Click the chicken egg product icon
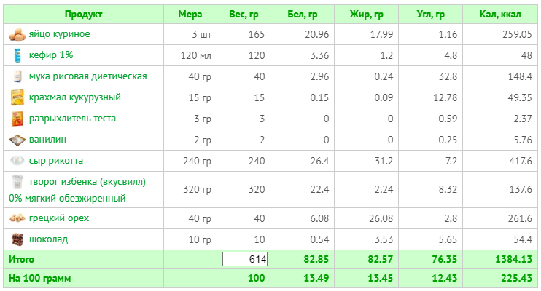Image resolution: width=541 pixels, height=291 pixels. point(17,35)
